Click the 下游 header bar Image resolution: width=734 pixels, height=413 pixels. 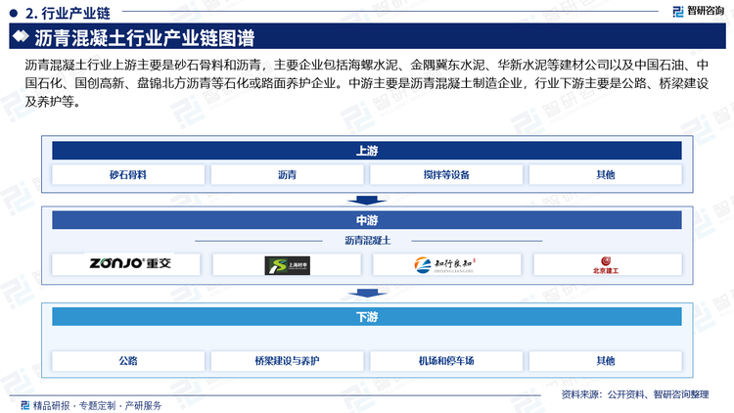(x=367, y=317)
